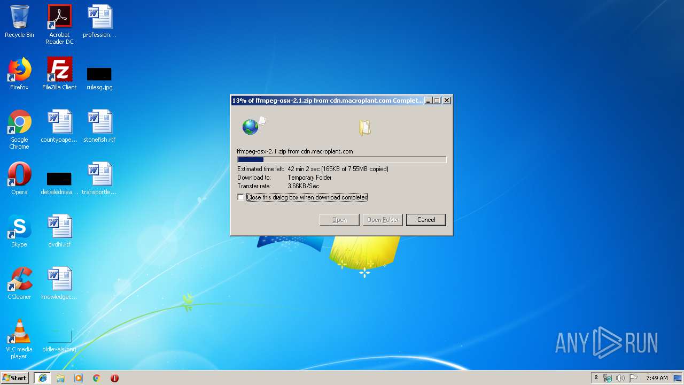Open the volume control tray icon

[x=620, y=378]
